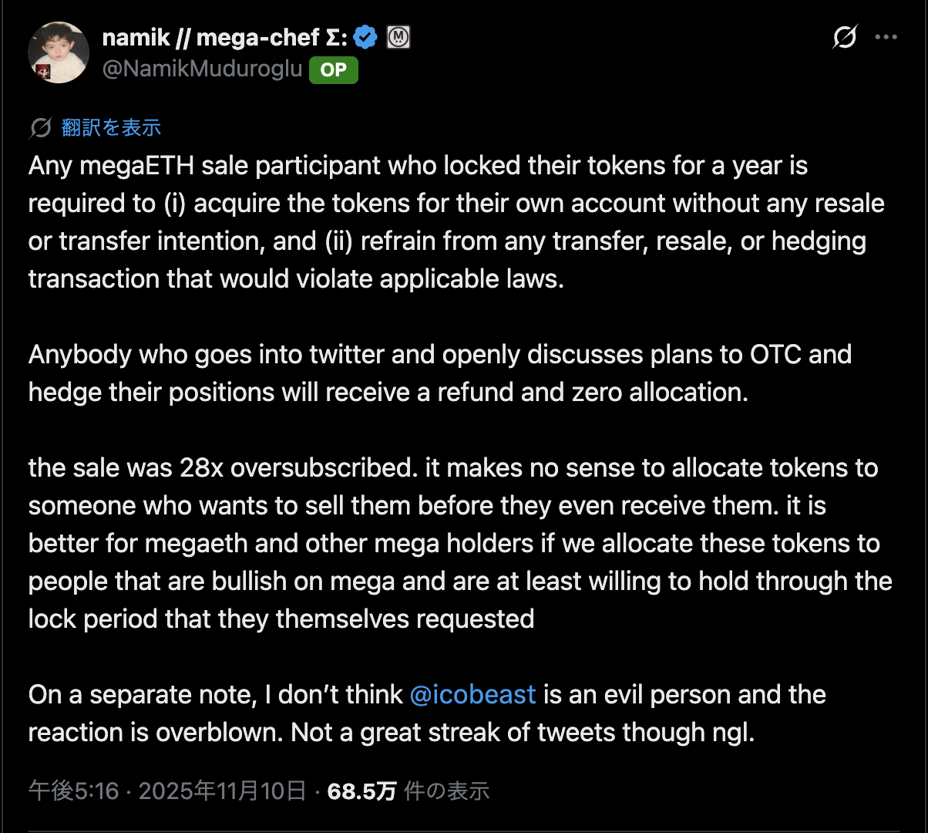Viewport: 928px width, 833px height.
Task: Click the green OP label
Action: coord(333,70)
